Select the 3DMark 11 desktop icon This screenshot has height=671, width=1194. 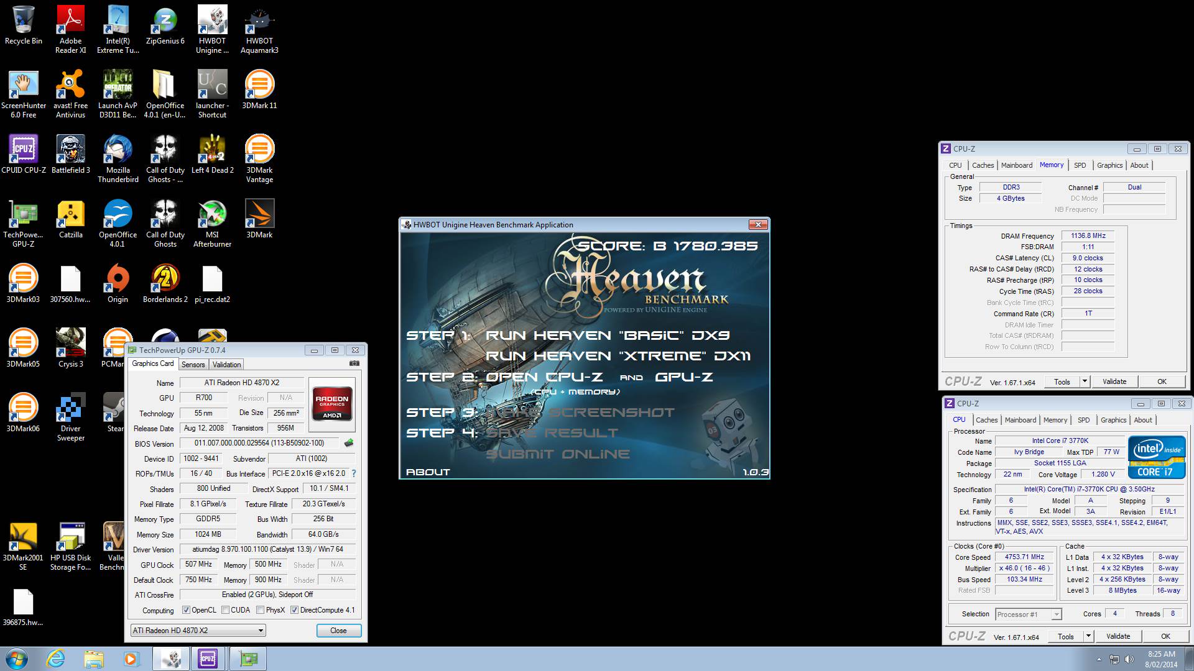(259, 89)
